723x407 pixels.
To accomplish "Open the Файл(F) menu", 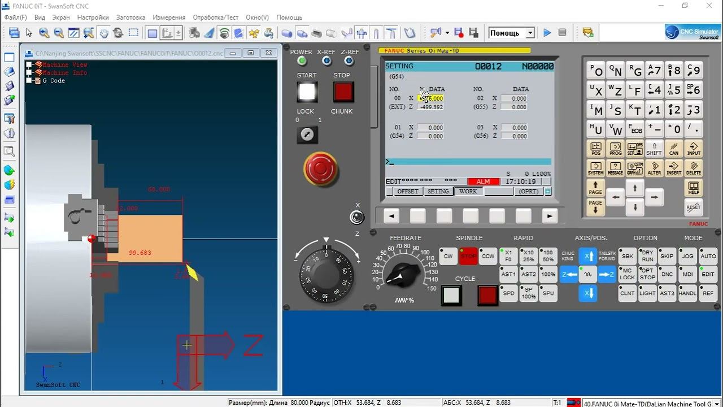I will (15, 18).
